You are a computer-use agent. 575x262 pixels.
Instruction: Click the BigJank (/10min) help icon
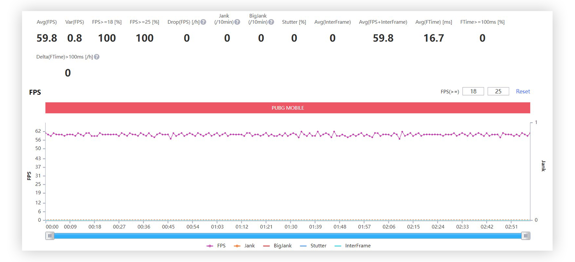click(271, 22)
